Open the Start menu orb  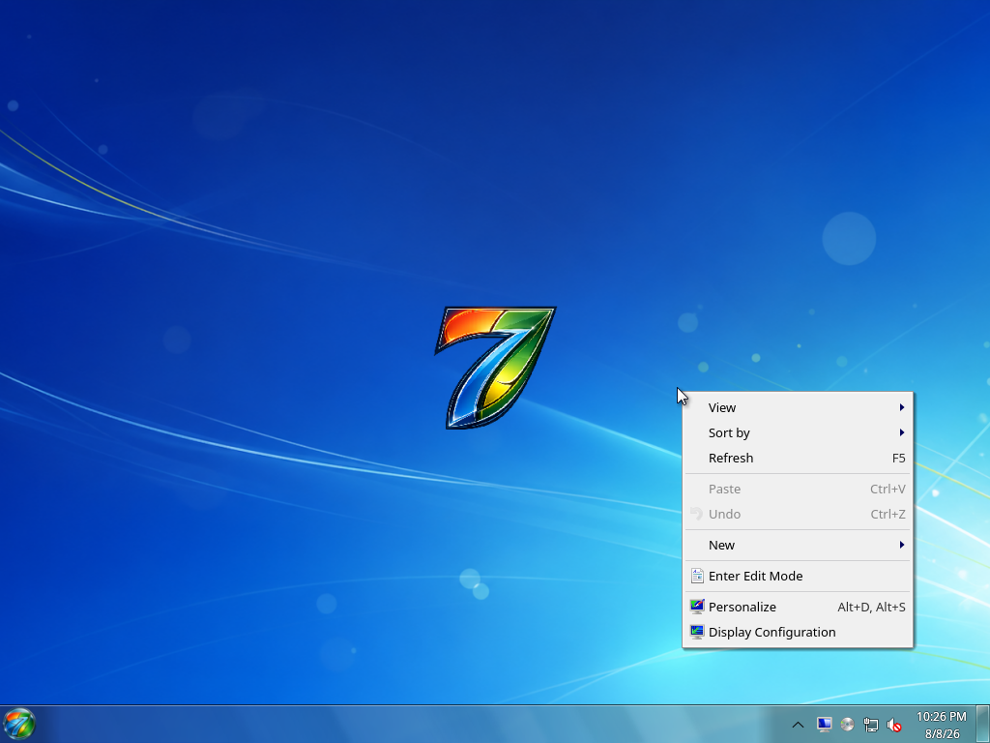click(19, 724)
